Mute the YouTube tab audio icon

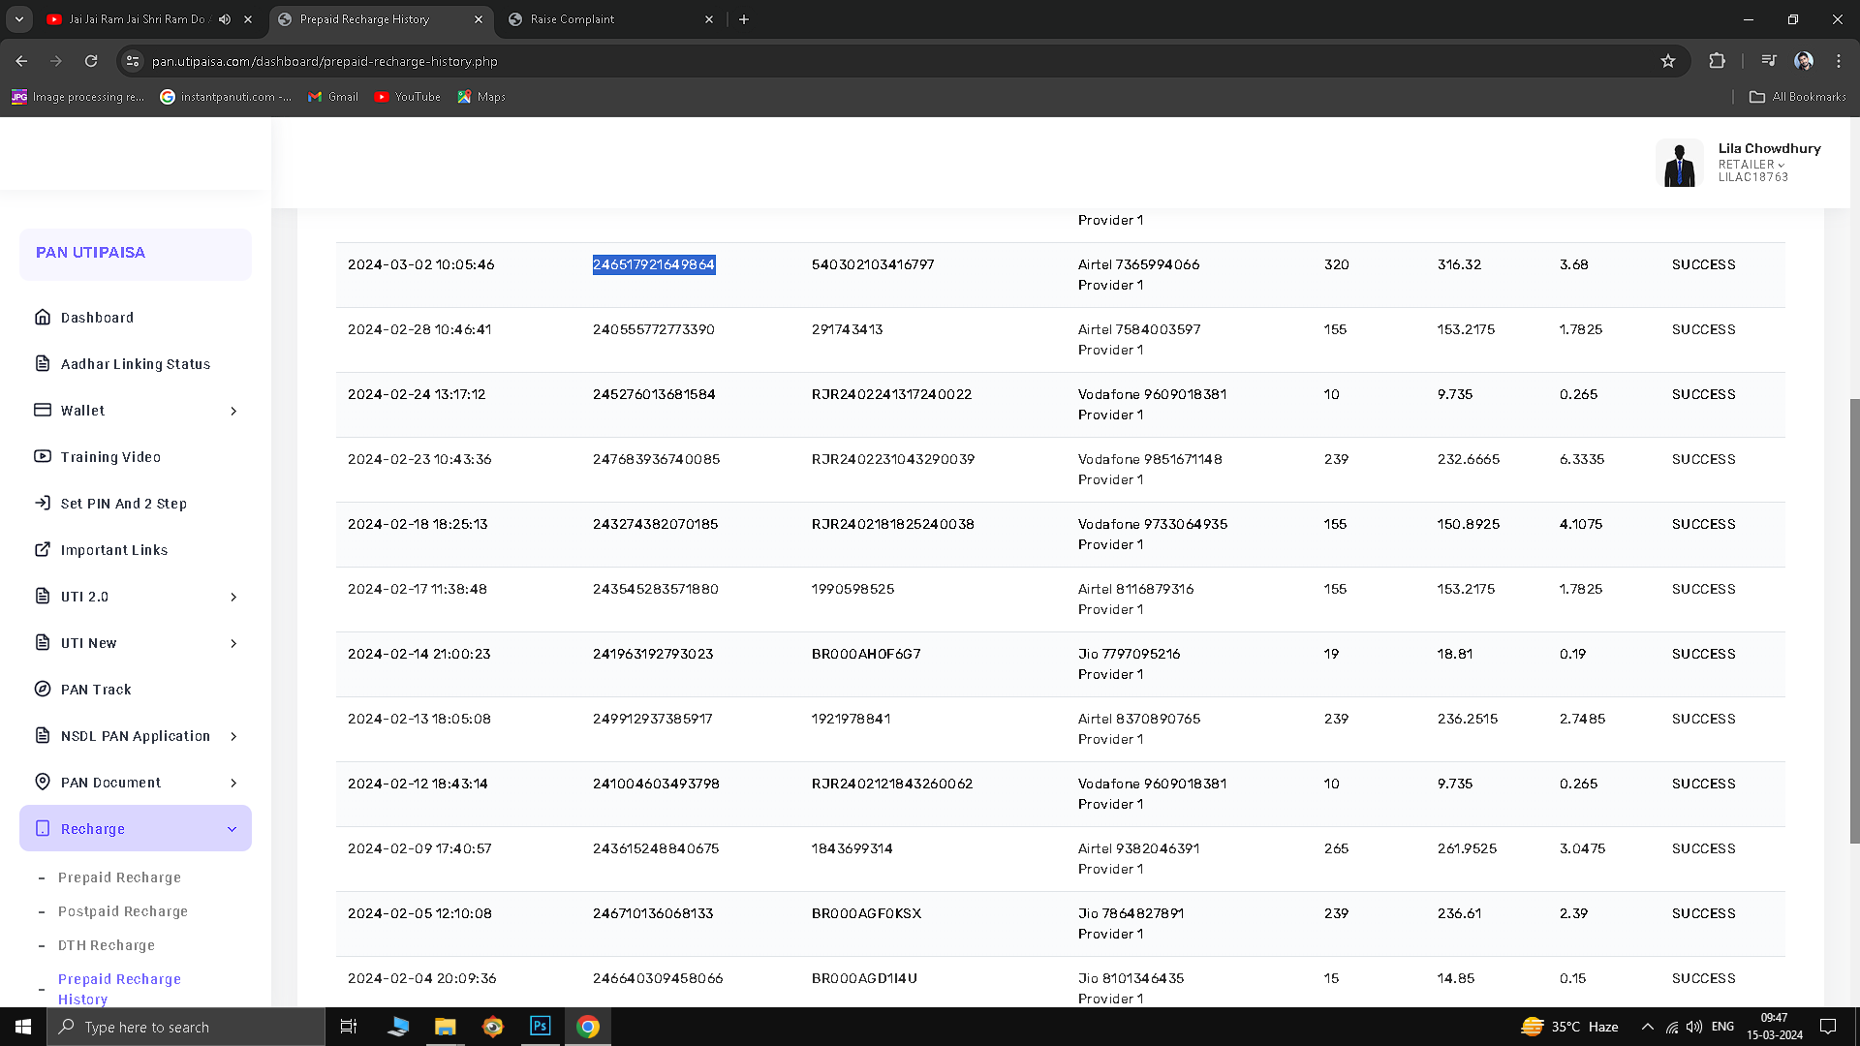click(225, 19)
